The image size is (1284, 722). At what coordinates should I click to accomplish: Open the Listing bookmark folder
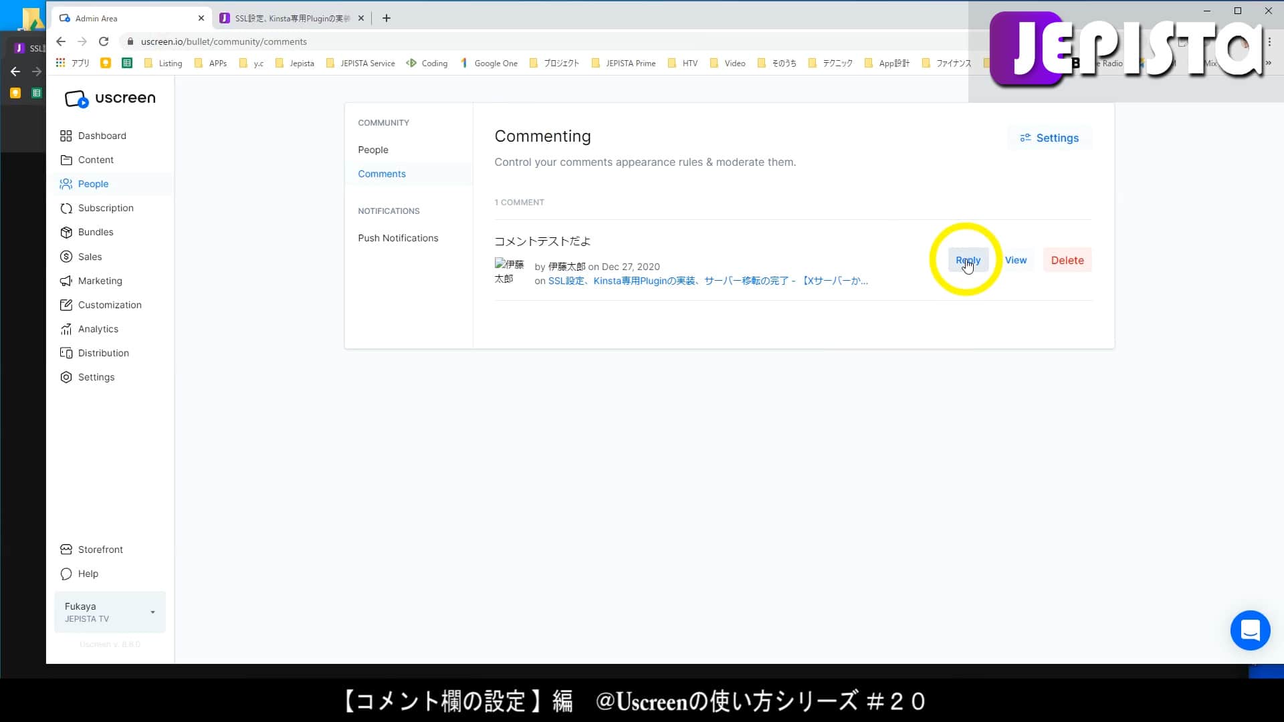pos(163,63)
